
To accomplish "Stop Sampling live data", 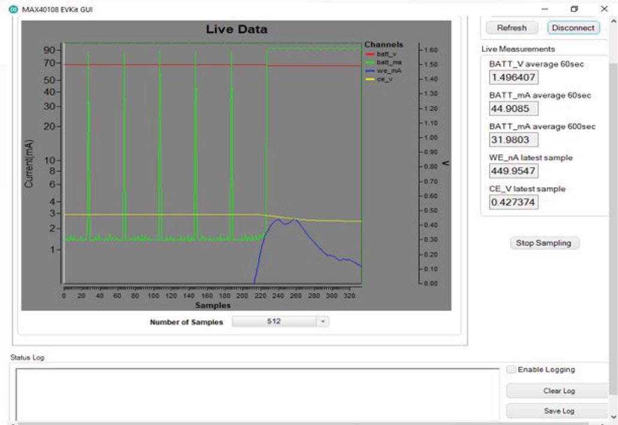I will 544,243.
